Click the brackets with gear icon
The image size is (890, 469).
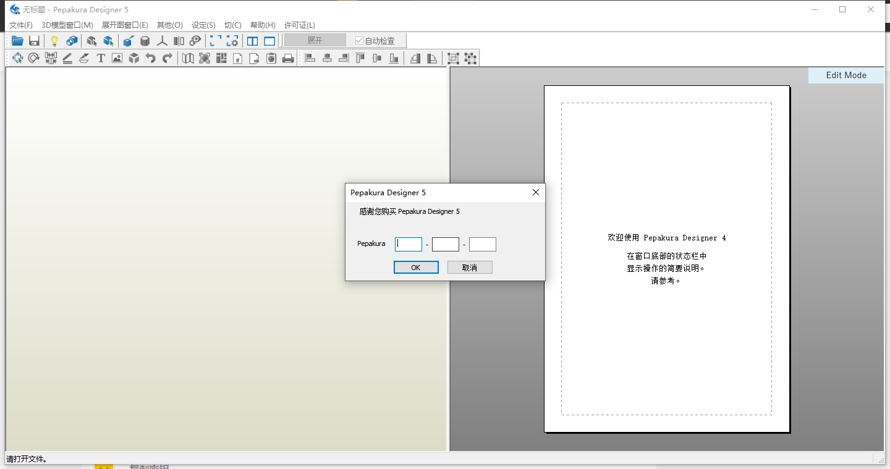point(232,41)
